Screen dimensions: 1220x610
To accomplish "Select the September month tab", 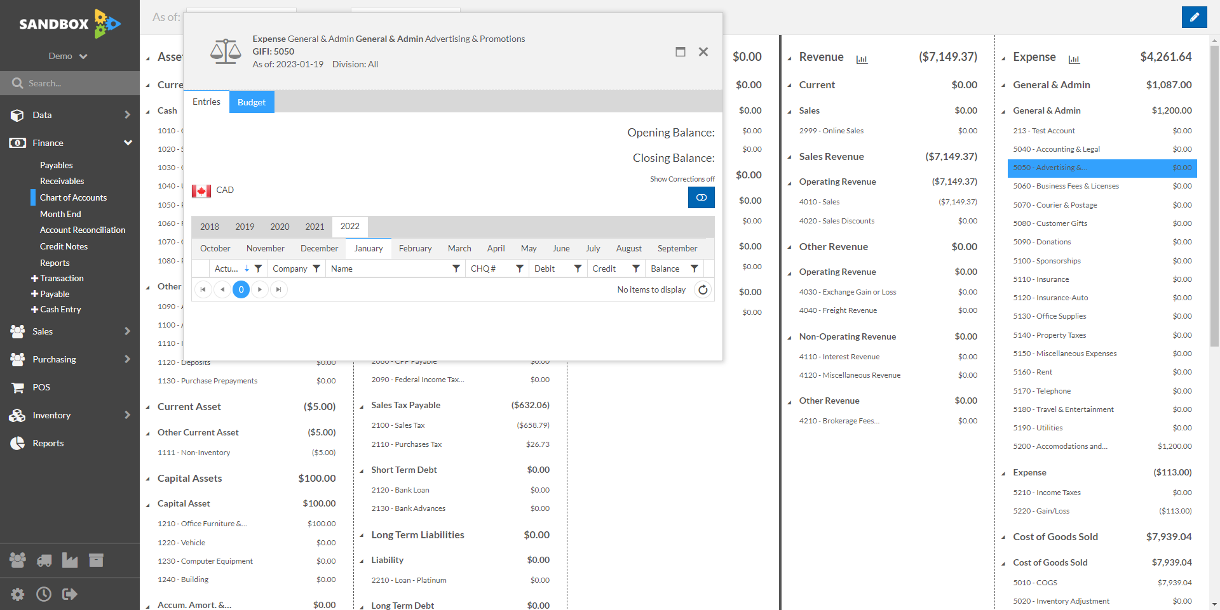I will tap(677, 248).
